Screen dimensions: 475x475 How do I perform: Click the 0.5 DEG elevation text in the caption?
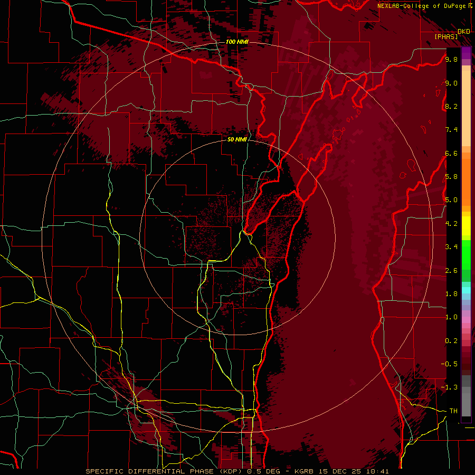pyautogui.click(x=263, y=471)
